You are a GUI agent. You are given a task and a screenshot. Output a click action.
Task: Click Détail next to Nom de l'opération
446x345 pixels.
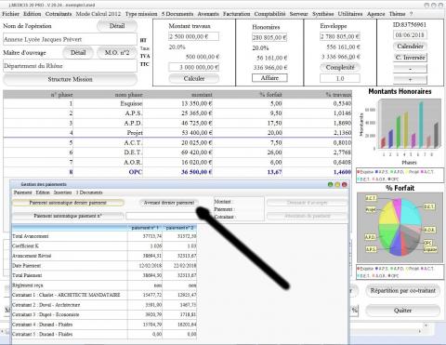pyautogui.click(x=117, y=26)
